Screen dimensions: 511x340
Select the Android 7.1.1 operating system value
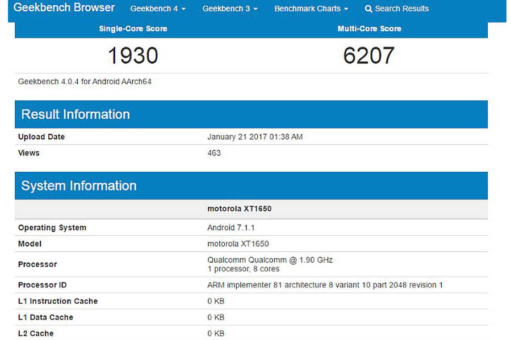tap(231, 228)
